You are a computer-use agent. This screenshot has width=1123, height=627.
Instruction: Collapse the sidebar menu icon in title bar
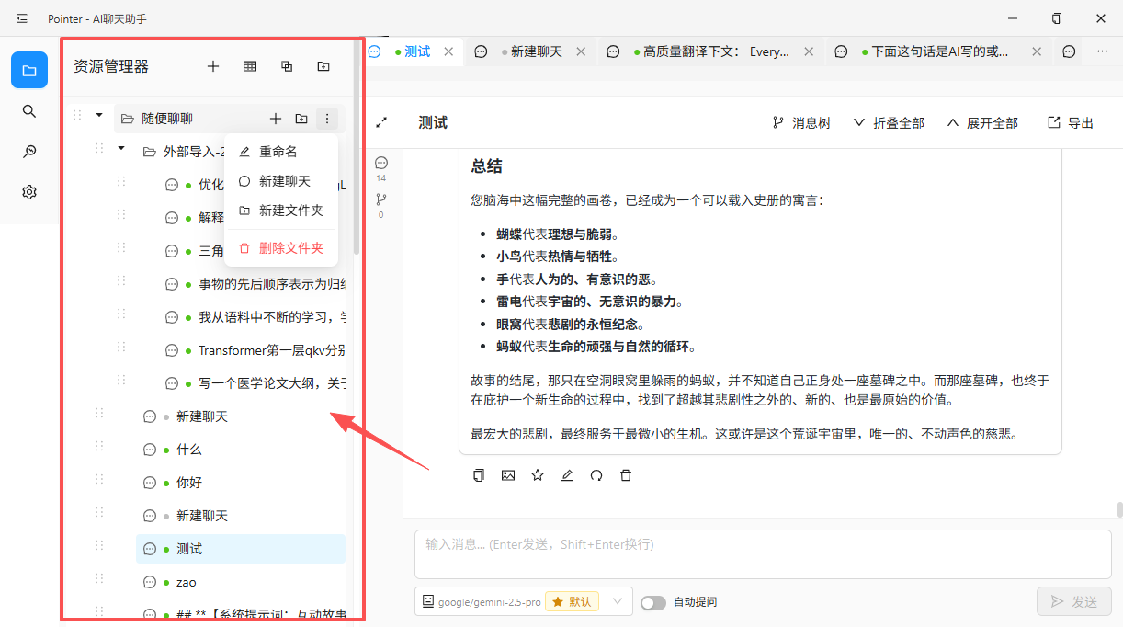(22, 18)
